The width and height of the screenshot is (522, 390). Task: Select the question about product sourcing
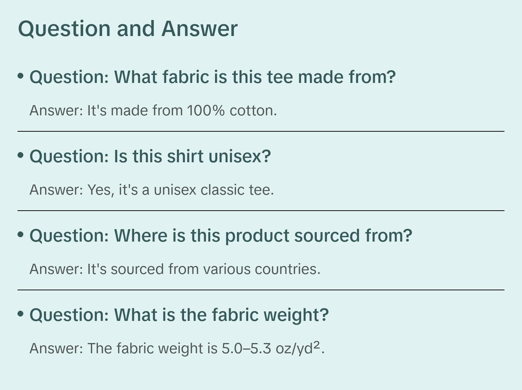tap(221, 236)
